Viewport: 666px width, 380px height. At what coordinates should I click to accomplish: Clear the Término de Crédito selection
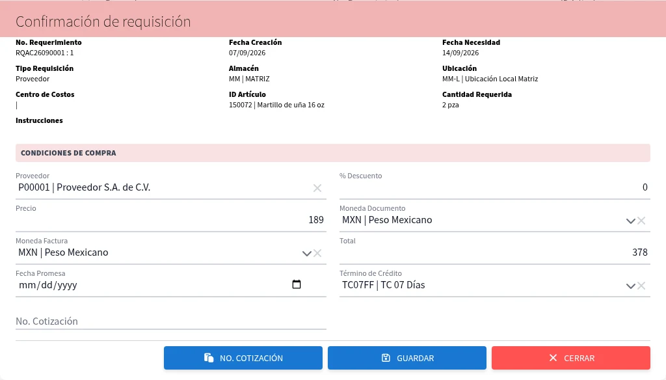click(641, 286)
